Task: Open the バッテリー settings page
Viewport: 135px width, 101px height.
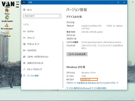Action: pyautogui.click(x=31, y=31)
